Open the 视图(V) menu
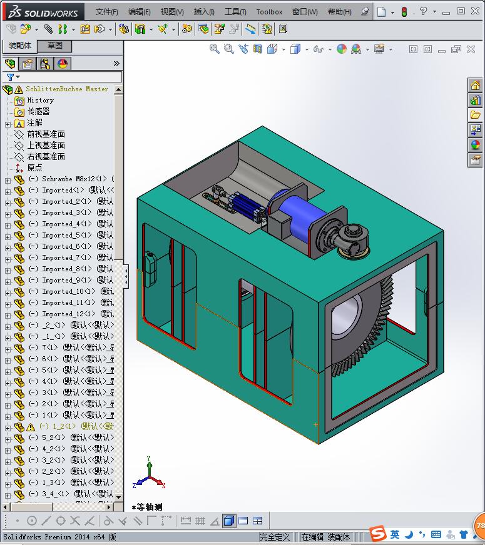485x545 pixels. point(172,12)
